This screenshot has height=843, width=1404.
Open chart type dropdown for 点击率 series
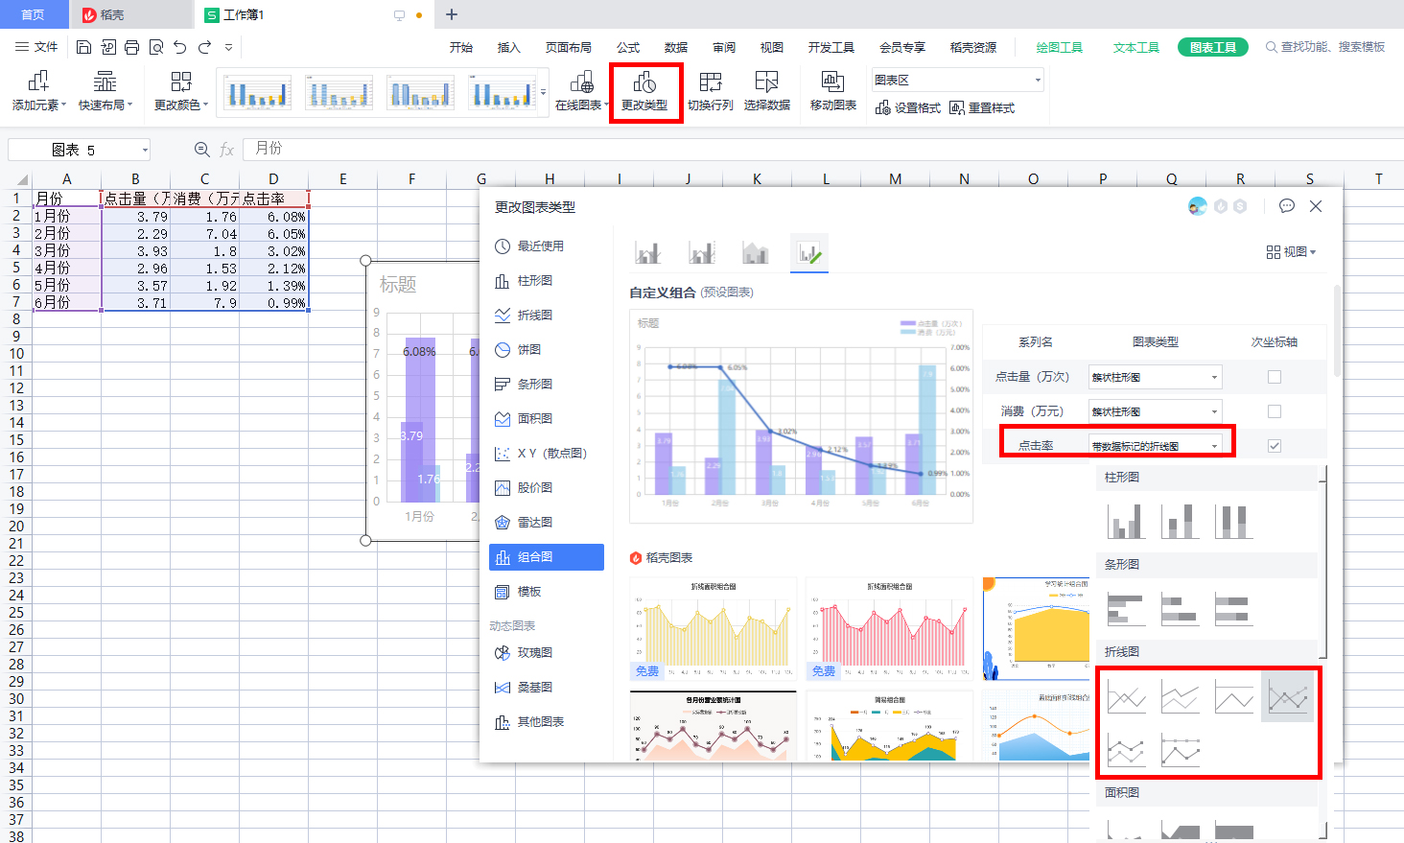point(1214,446)
